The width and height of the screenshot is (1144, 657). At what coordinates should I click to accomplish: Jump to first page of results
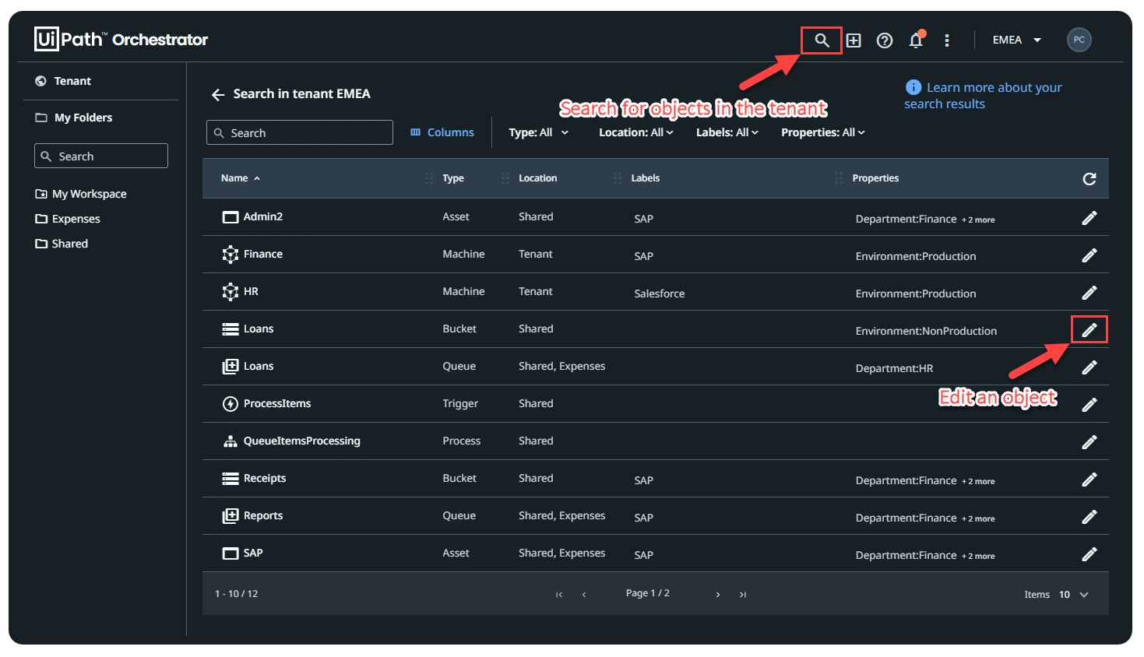tap(559, 595)
